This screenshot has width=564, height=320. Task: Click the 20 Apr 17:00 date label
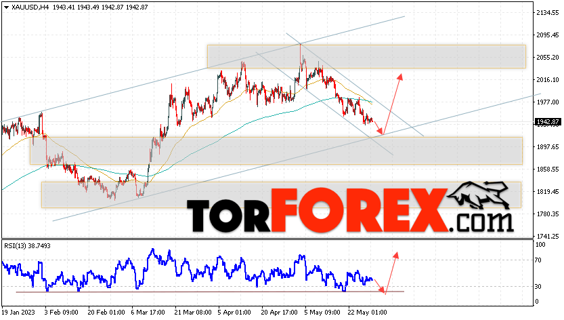tap(280, 312)
